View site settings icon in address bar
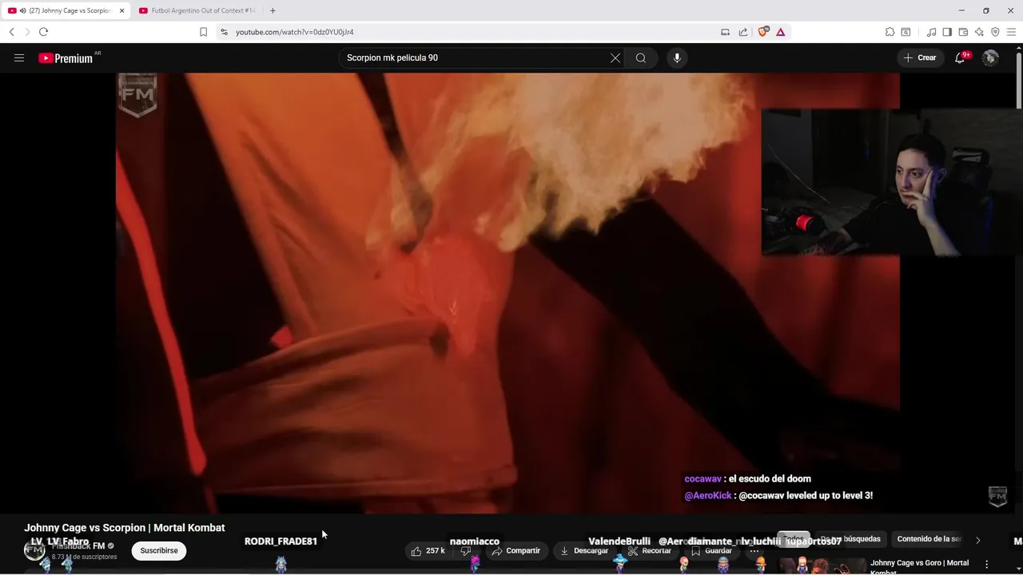The width and height of the screenshot is (1023, 575). pos(224,32)
